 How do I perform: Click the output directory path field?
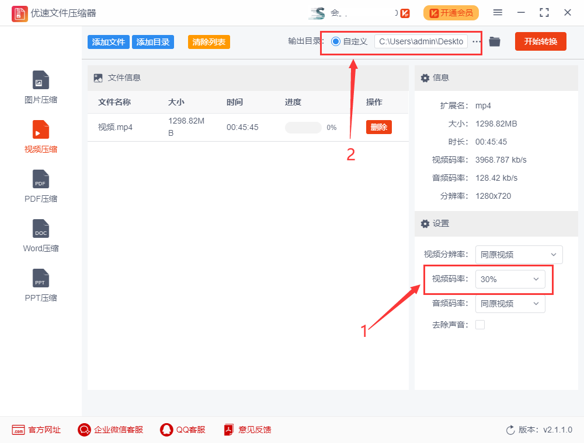(420, 41)
